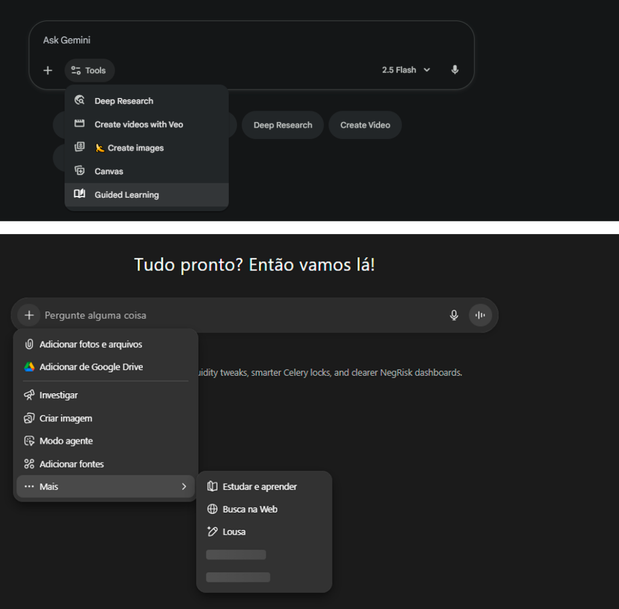
Task: Expand the 'Mais' submenu
Action: click(106, 486)
